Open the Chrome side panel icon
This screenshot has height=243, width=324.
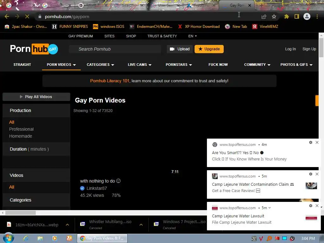(x=297, y=16)
